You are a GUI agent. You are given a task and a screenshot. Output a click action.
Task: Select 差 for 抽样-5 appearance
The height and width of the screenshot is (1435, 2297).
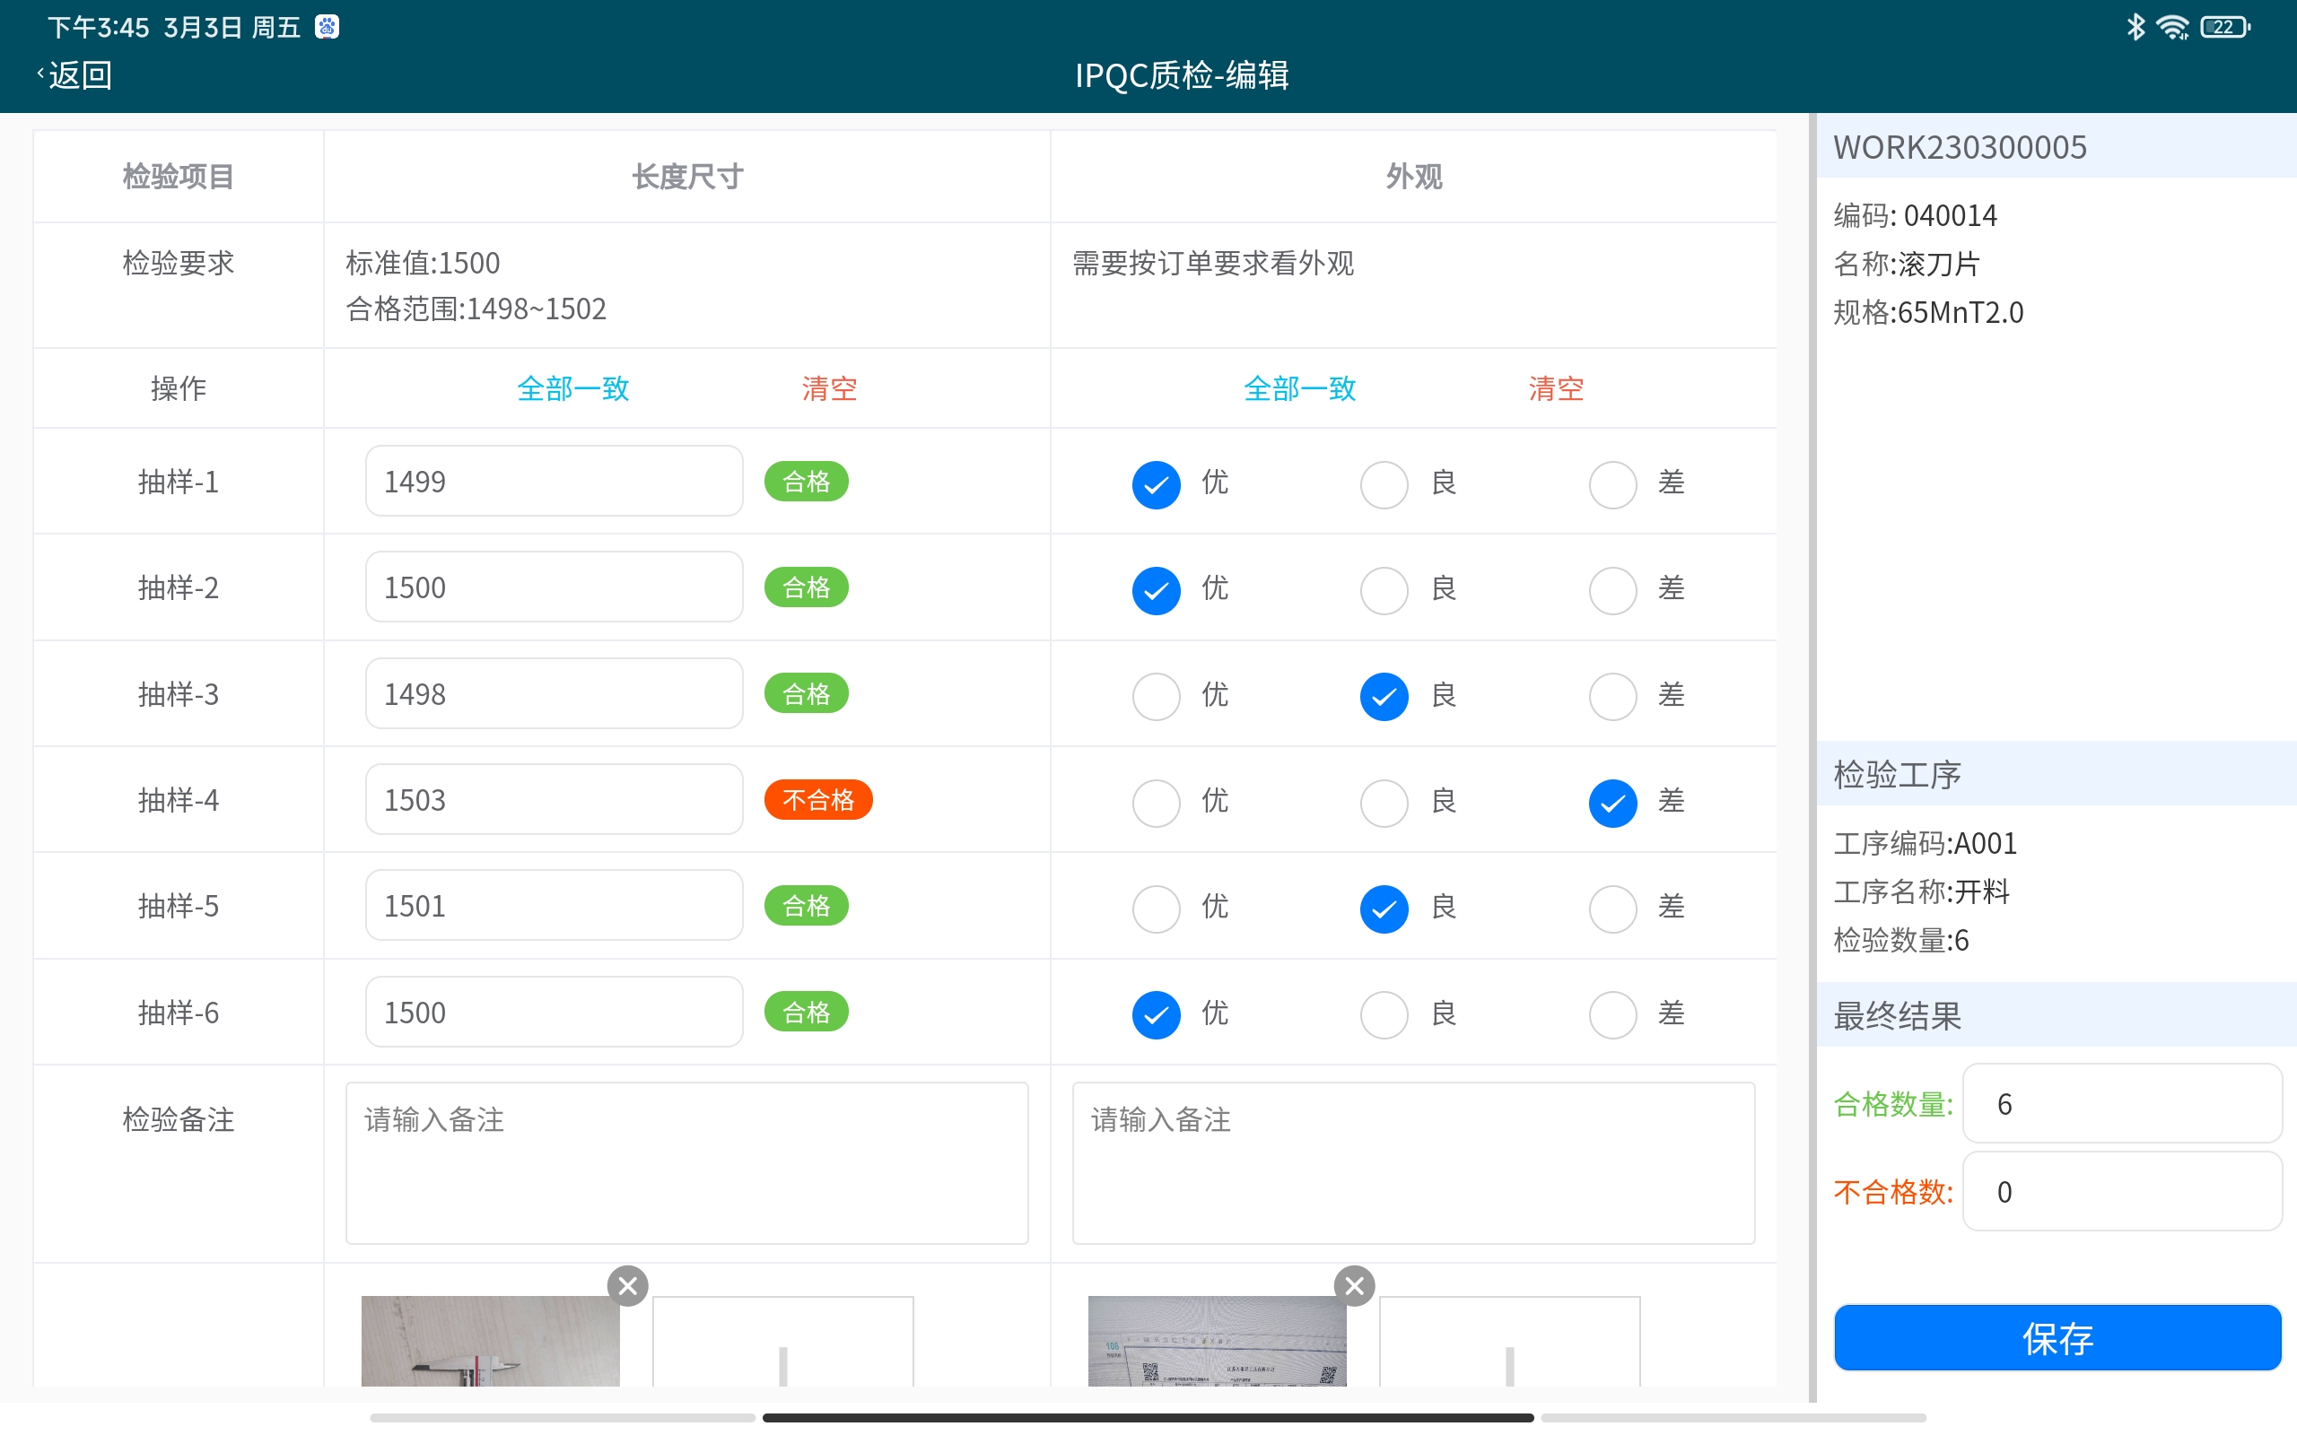click(x=1612, y=909)
